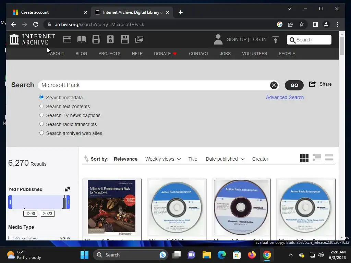This screenshot has height=263, width=351.
Task: Grab the right year range slider handle
Action: point(68,202)
